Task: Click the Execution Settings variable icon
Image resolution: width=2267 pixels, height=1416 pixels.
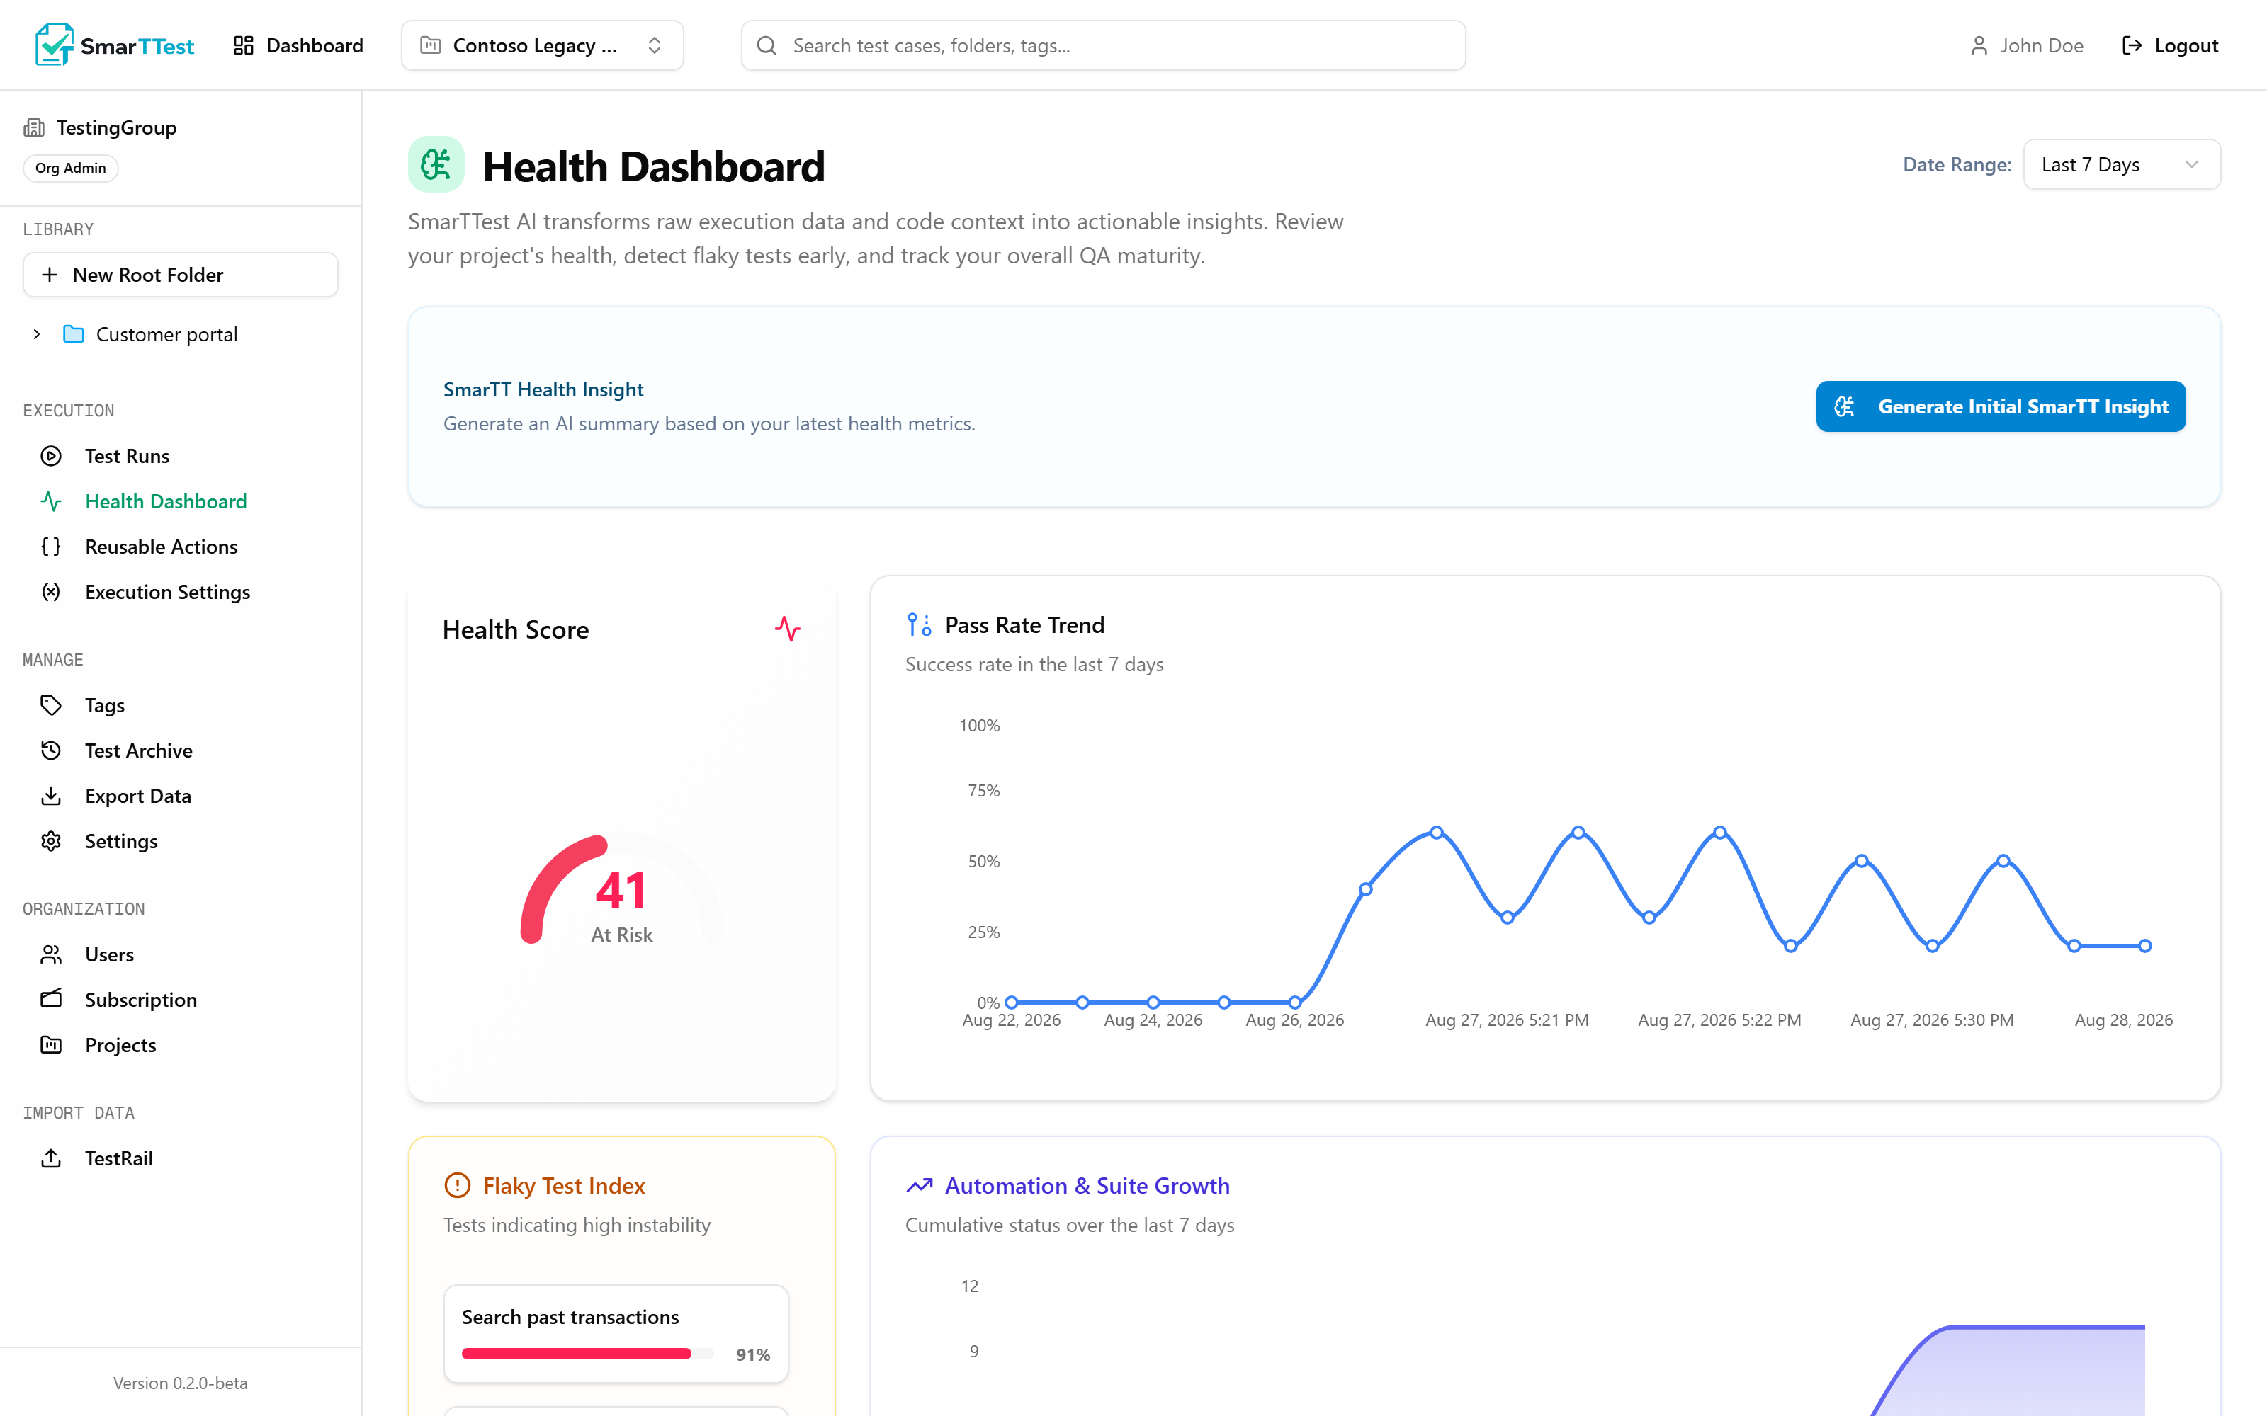Action: pyautogui.click(x=52, y=592)
